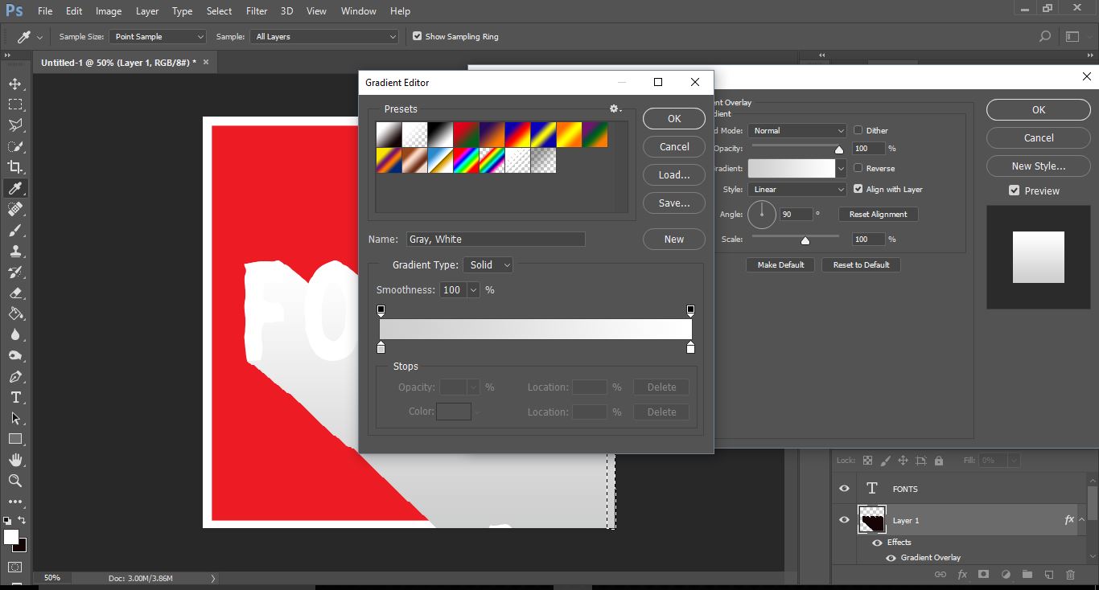The image size is (1099, 590).
Task: Open the Style Linear dropdown
Action: click(x=796, y=190)
